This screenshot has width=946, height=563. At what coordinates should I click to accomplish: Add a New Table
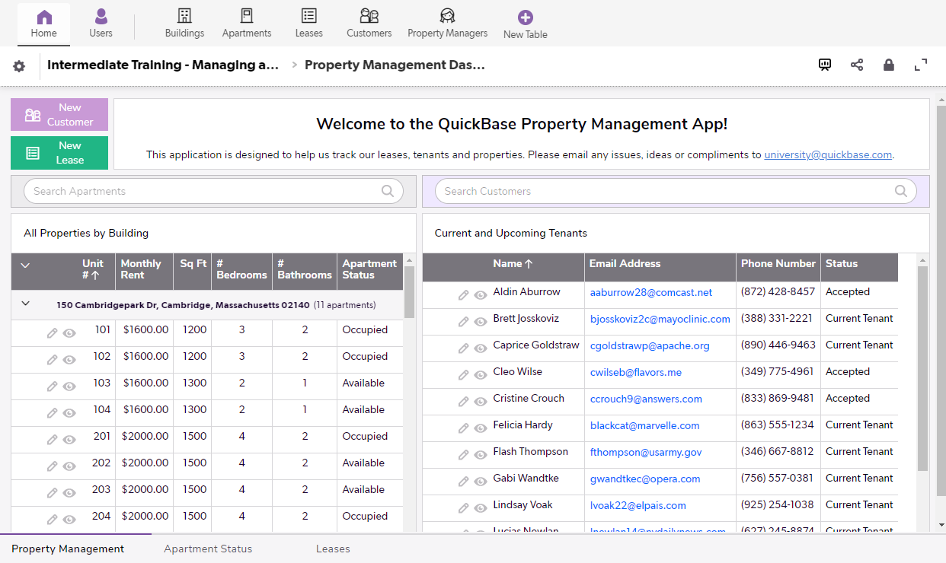pyautogui.click(x=525, y=24)
